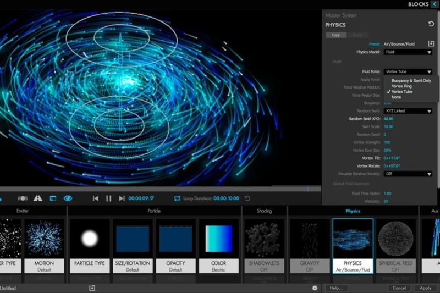Open the Physics Model dropdown
The height and width of the screenshot is (293, 440).
click(x=408, y=52)
